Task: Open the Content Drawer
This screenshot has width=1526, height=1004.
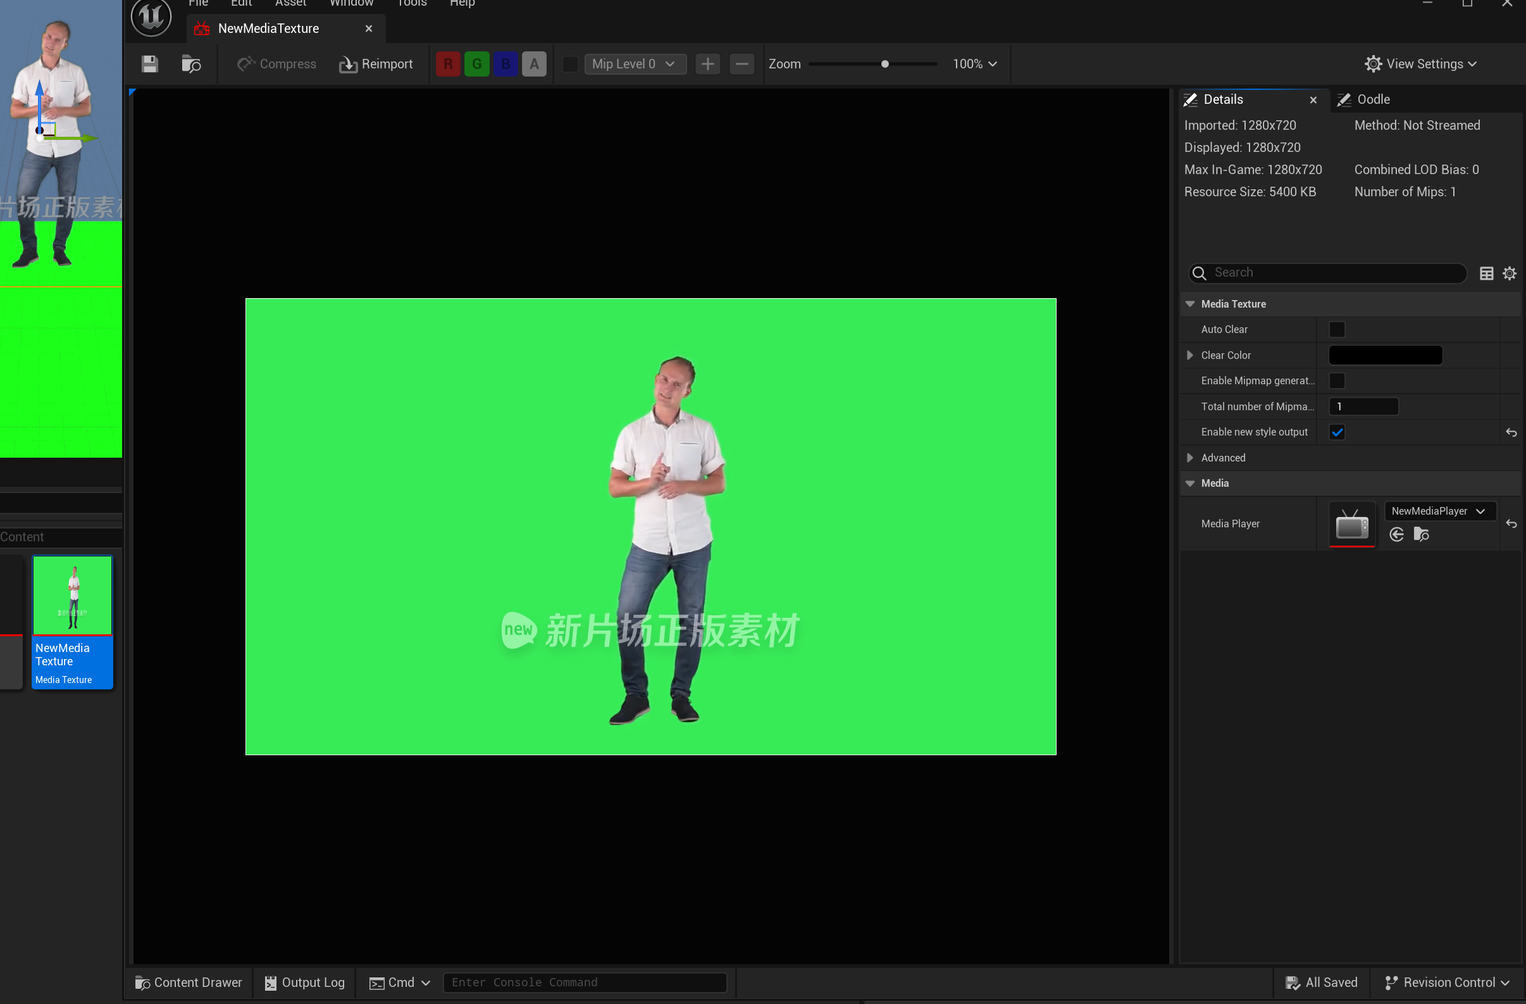Action: coord(189,982)
